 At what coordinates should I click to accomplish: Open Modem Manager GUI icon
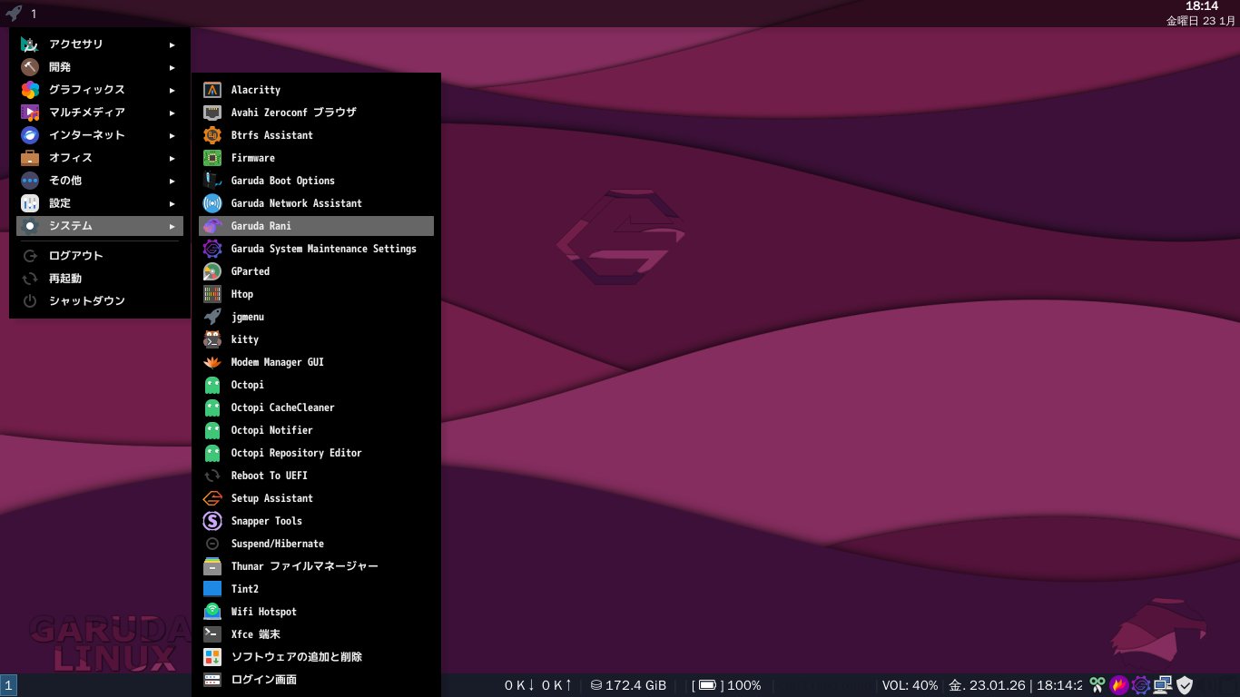212,362
